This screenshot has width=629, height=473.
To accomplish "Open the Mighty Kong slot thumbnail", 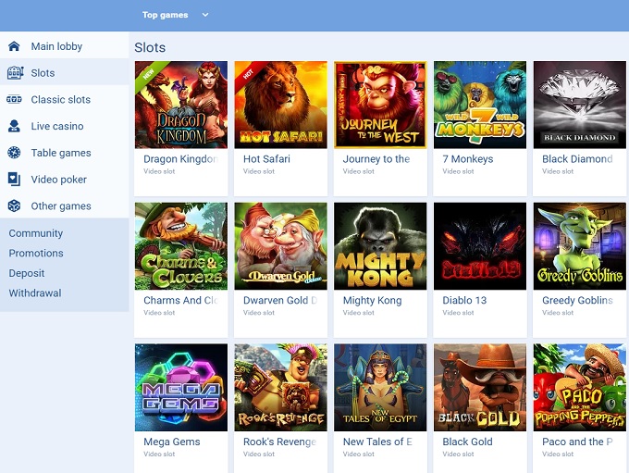I will coord(380,246).
